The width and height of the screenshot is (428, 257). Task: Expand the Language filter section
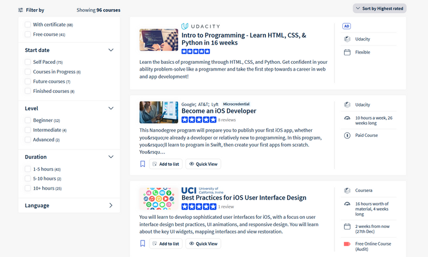[111, 205]
